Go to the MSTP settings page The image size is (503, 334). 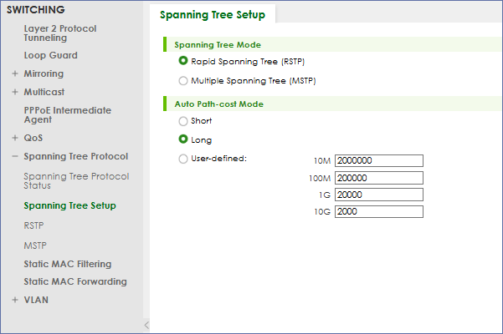point(35,245)
